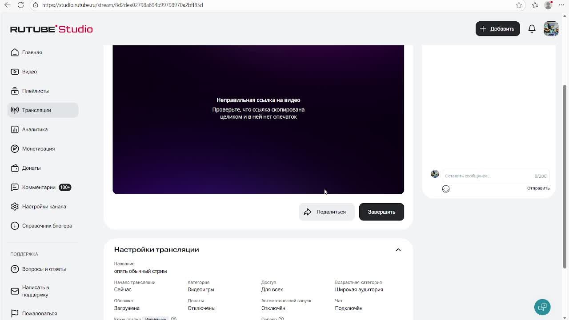
Task: Open browser favorites list
Action: [x=535, y=5]
